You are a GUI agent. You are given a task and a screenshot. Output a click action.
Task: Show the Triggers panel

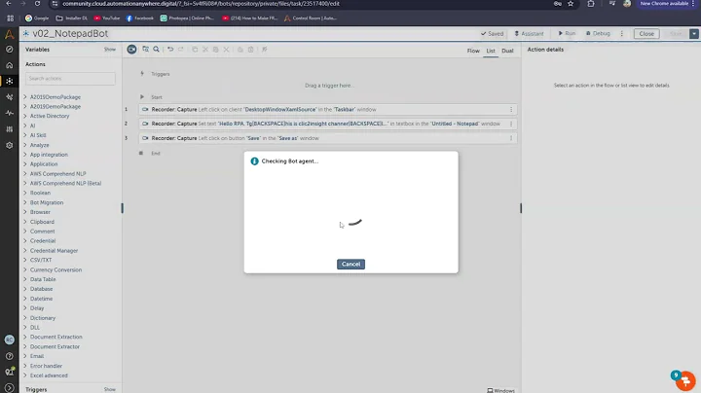pyautogui.click(x=109, y=389)
